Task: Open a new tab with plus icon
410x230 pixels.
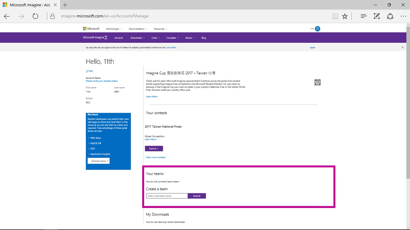Action: [x=65, y=5]
